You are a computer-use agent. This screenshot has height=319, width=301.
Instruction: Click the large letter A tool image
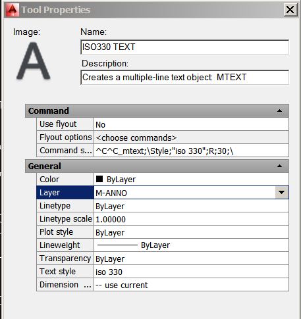(x=34, y=61)
